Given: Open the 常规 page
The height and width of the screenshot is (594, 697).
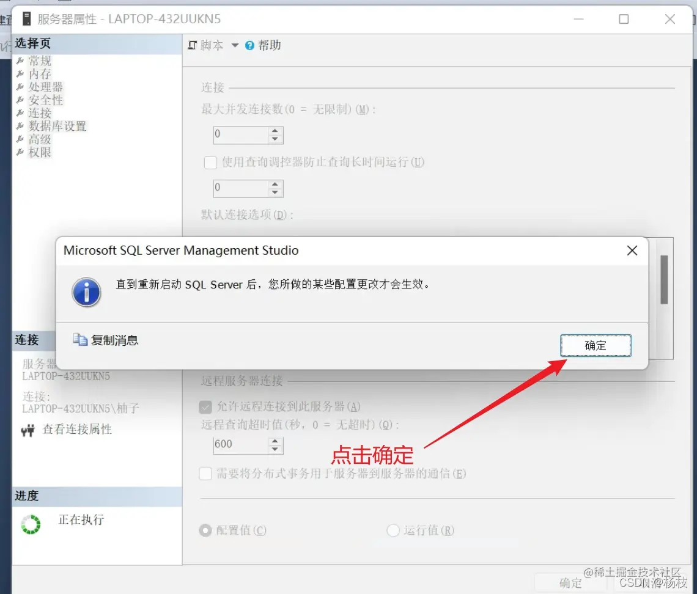Looking at the screenshot, I should pyautogui.click(x=40, y=61).
